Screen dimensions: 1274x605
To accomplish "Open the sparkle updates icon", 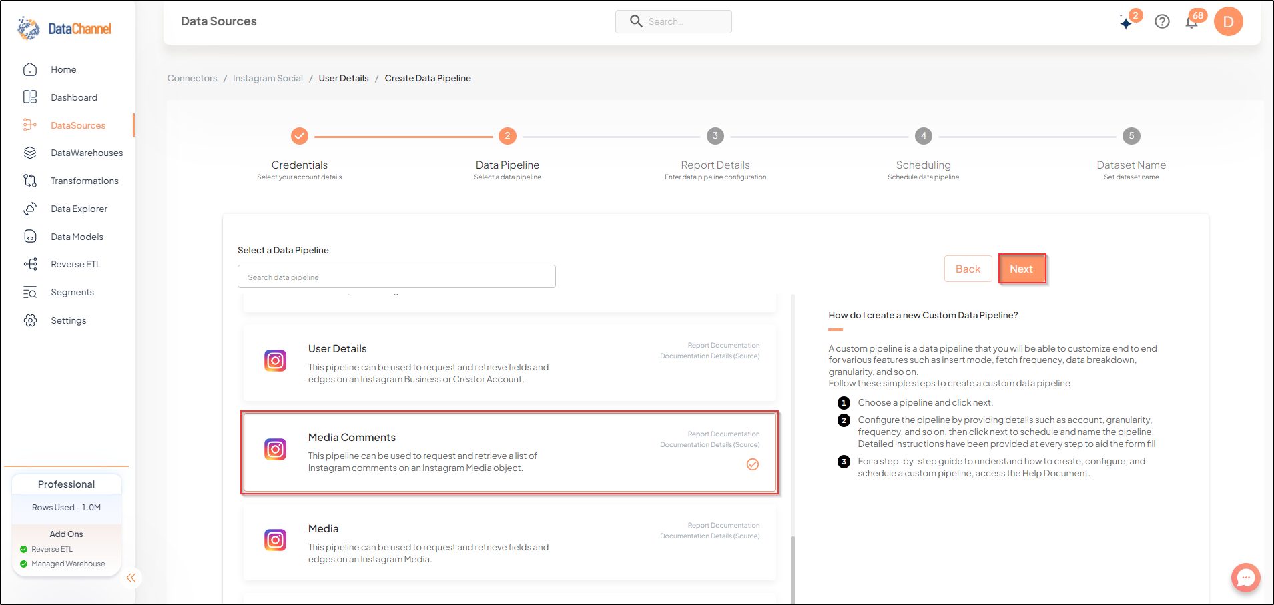I will point(1127,22).
